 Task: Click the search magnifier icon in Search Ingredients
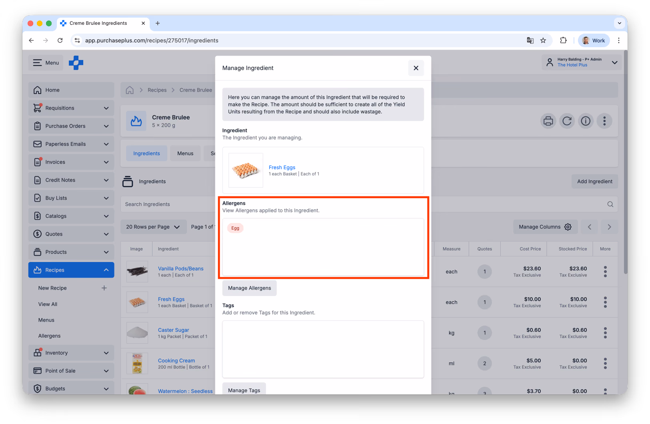pos(610,204)
